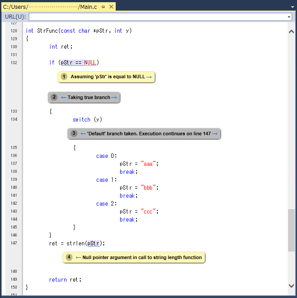297x298 pixels.
Task: Click the next-step arrow in 'Taking true branch'
Action: point(114,97)
